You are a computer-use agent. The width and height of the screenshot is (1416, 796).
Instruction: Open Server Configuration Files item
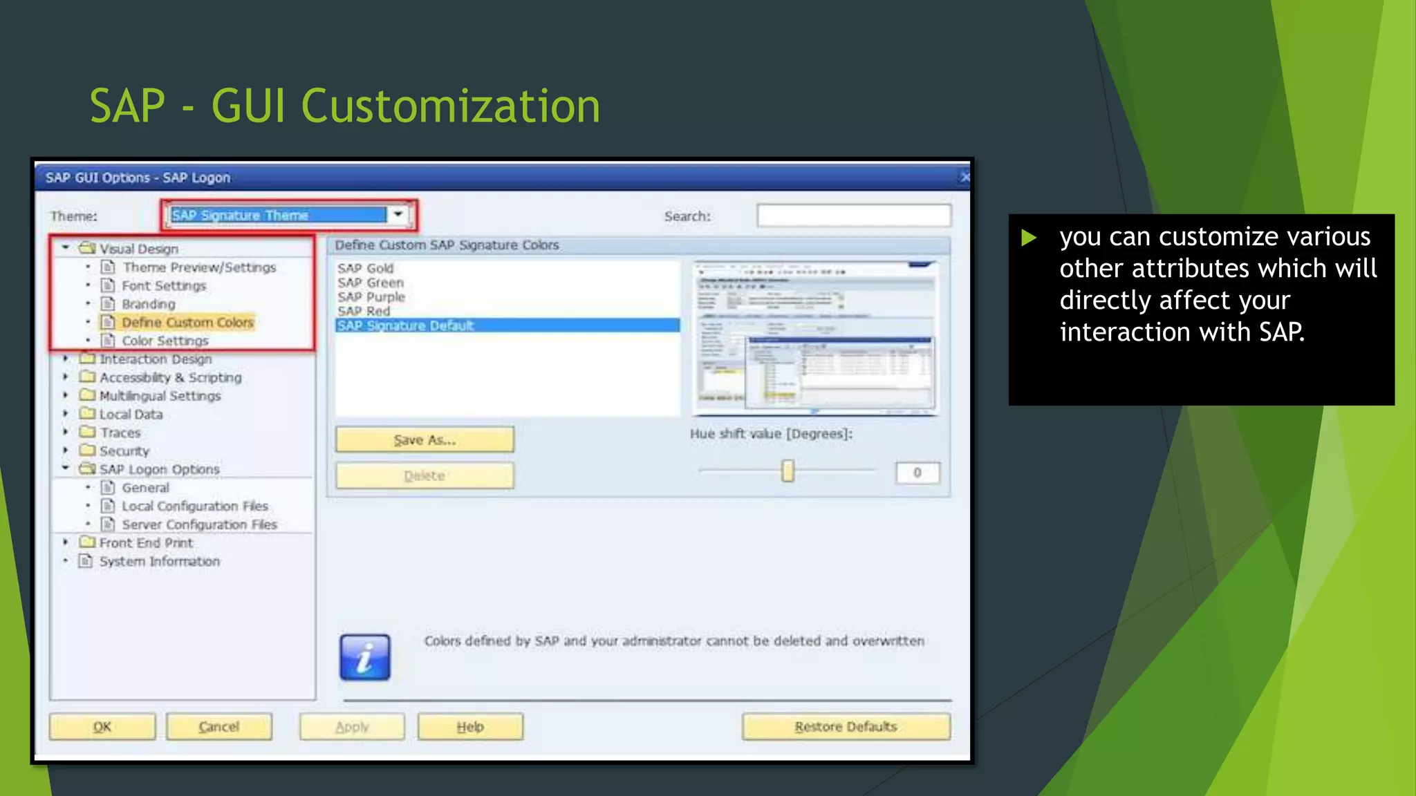pos(200,525)
